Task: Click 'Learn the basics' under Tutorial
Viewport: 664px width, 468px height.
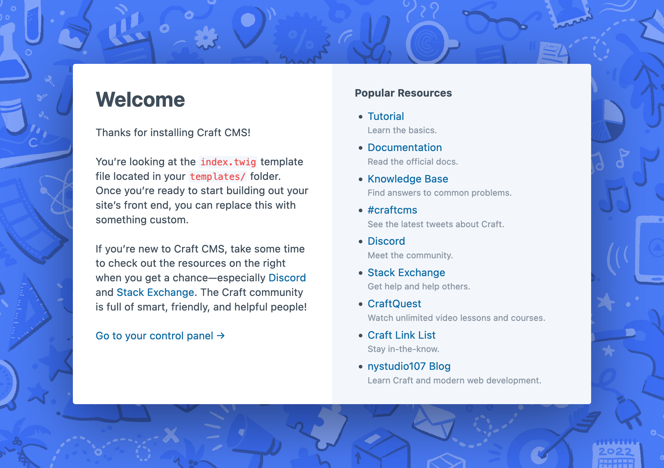Action: [402, 130]
